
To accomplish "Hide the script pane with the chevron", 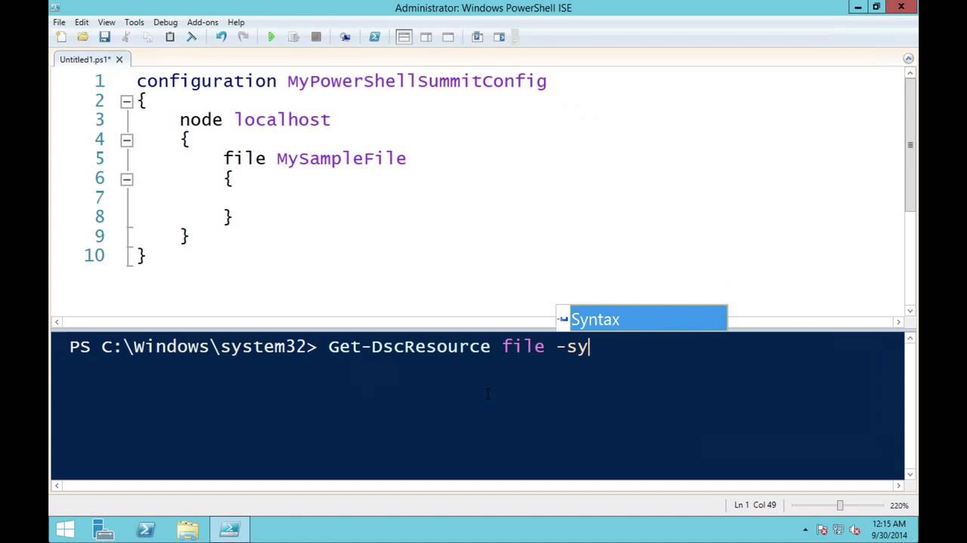I will [909, 59].
